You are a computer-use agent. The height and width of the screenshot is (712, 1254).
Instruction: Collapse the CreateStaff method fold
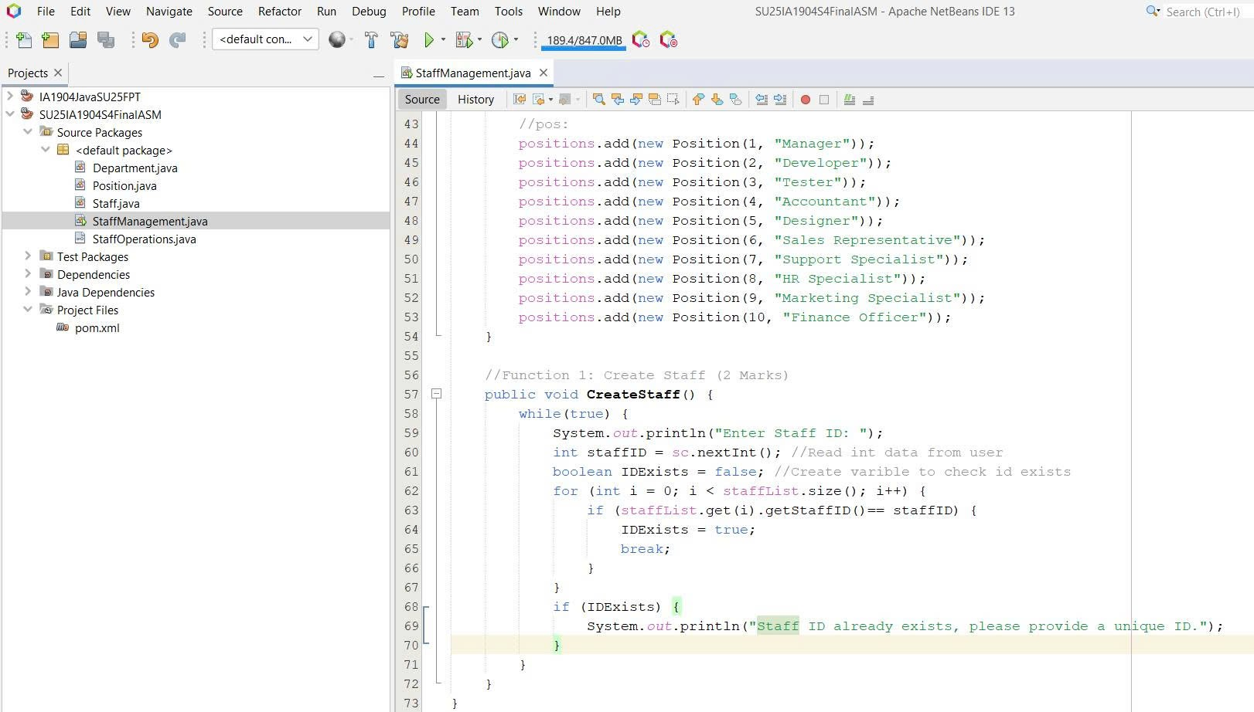point(436,394)
